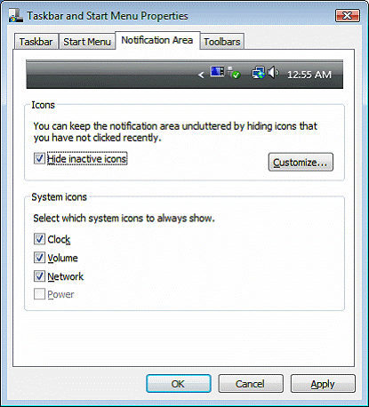Click the 12:55 AM clock in preview
This screenshot has height=407, width=369.
point(309,75)
